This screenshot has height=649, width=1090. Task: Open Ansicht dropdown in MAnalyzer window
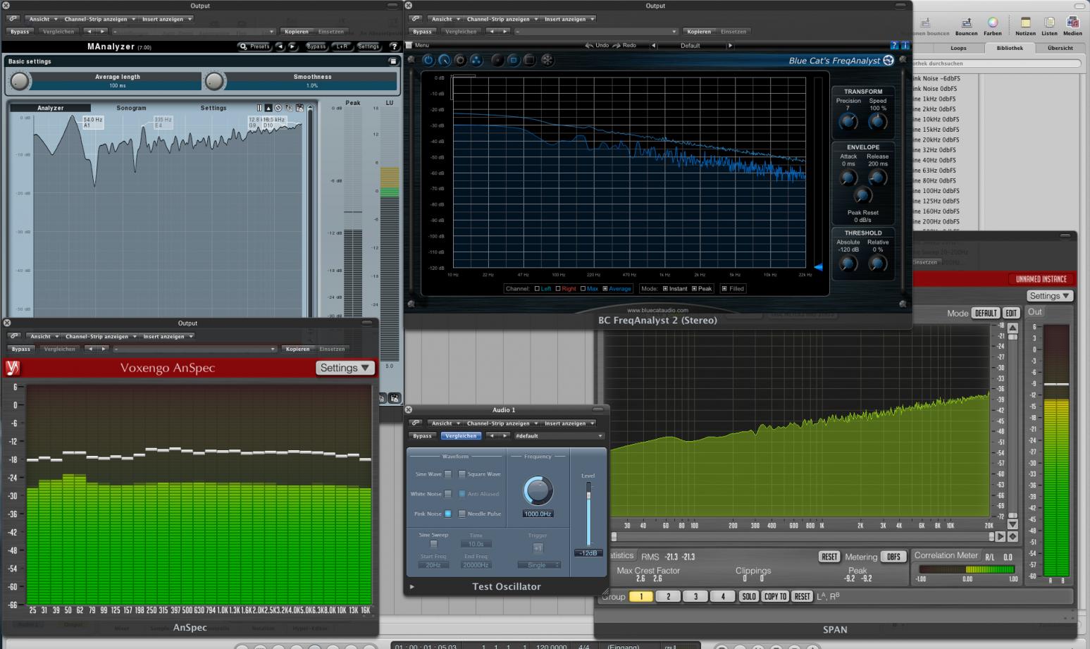[42, 19]
